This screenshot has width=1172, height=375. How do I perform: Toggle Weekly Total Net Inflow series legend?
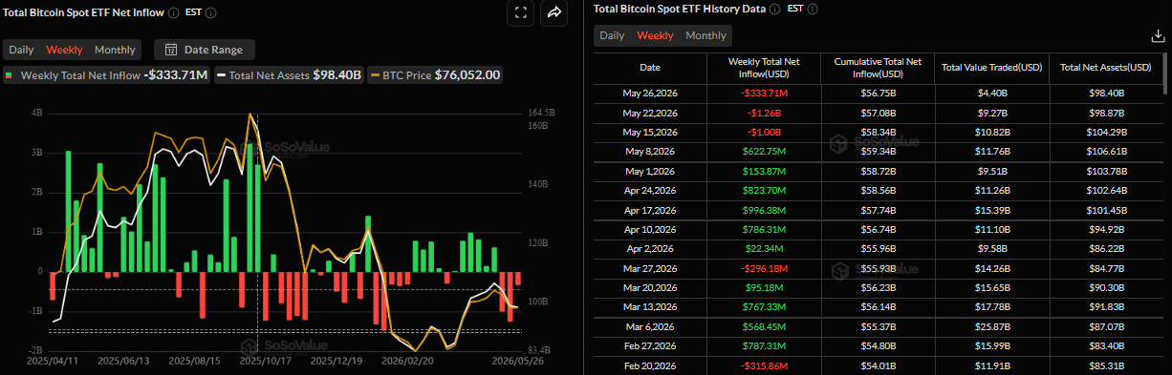106,75
